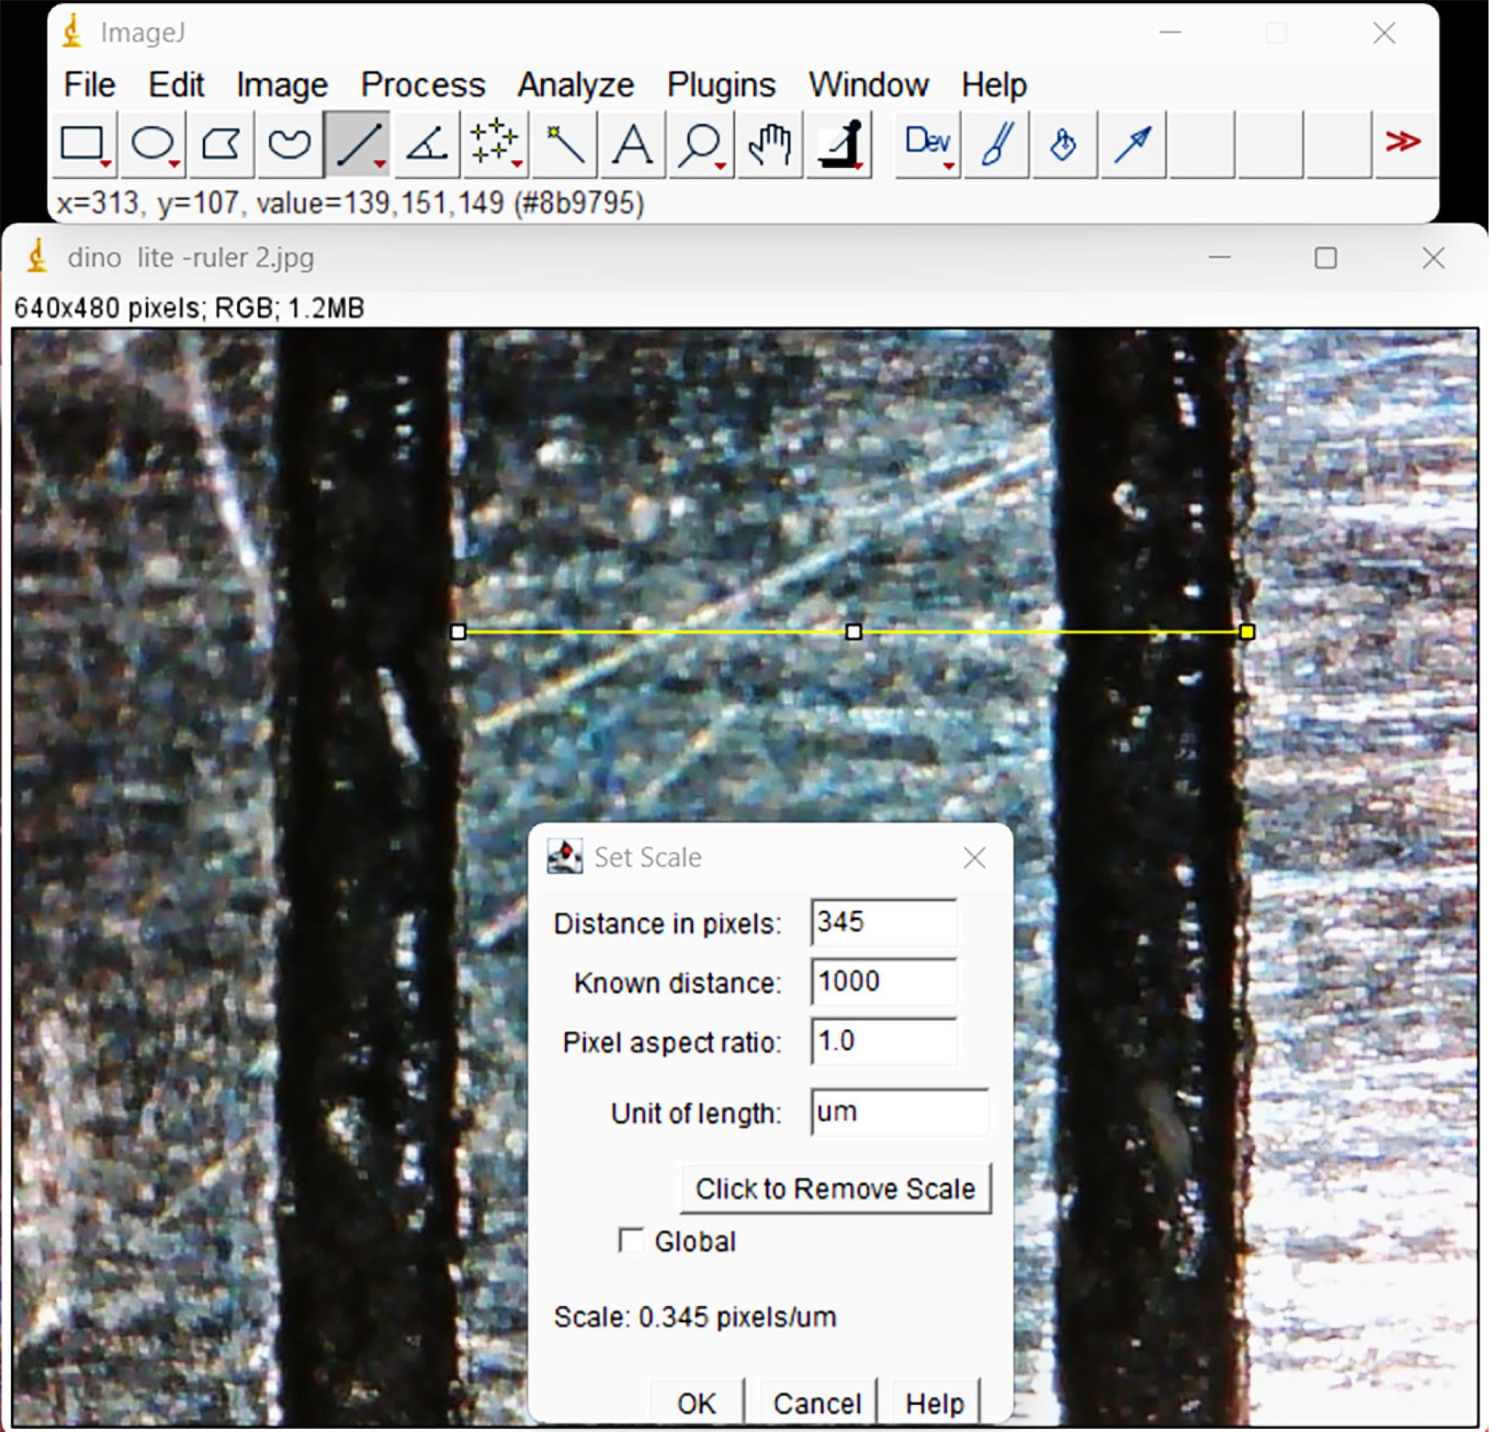The height and width of the screenshot is (1432, 1489).
Task: Select the Color picker dropper tool
Action: [x=840, y=144]
